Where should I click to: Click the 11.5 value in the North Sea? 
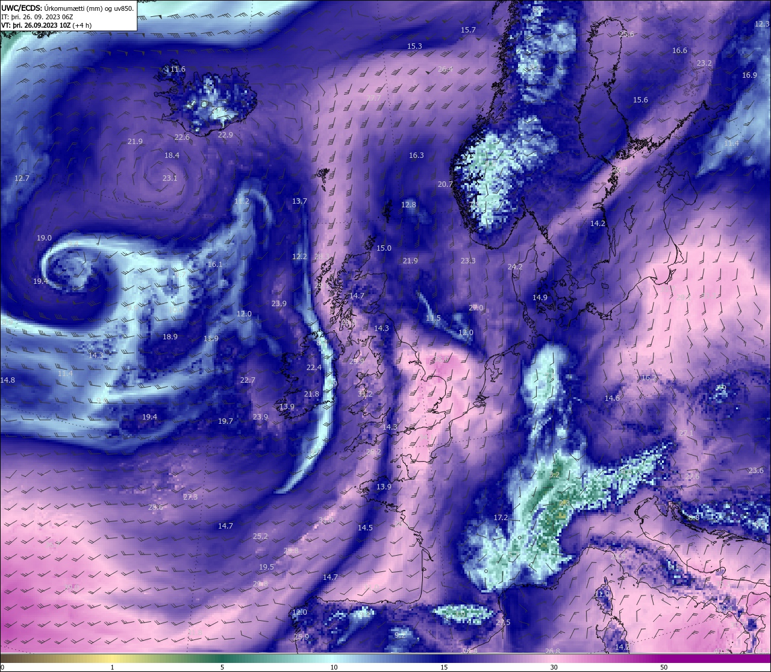coord(433,318)
